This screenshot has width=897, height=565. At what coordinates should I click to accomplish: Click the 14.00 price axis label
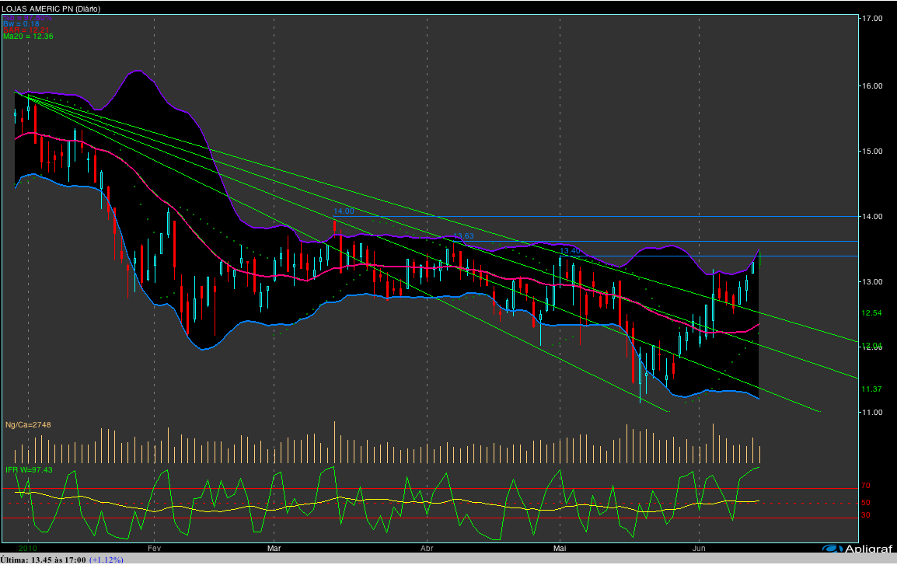872,216
